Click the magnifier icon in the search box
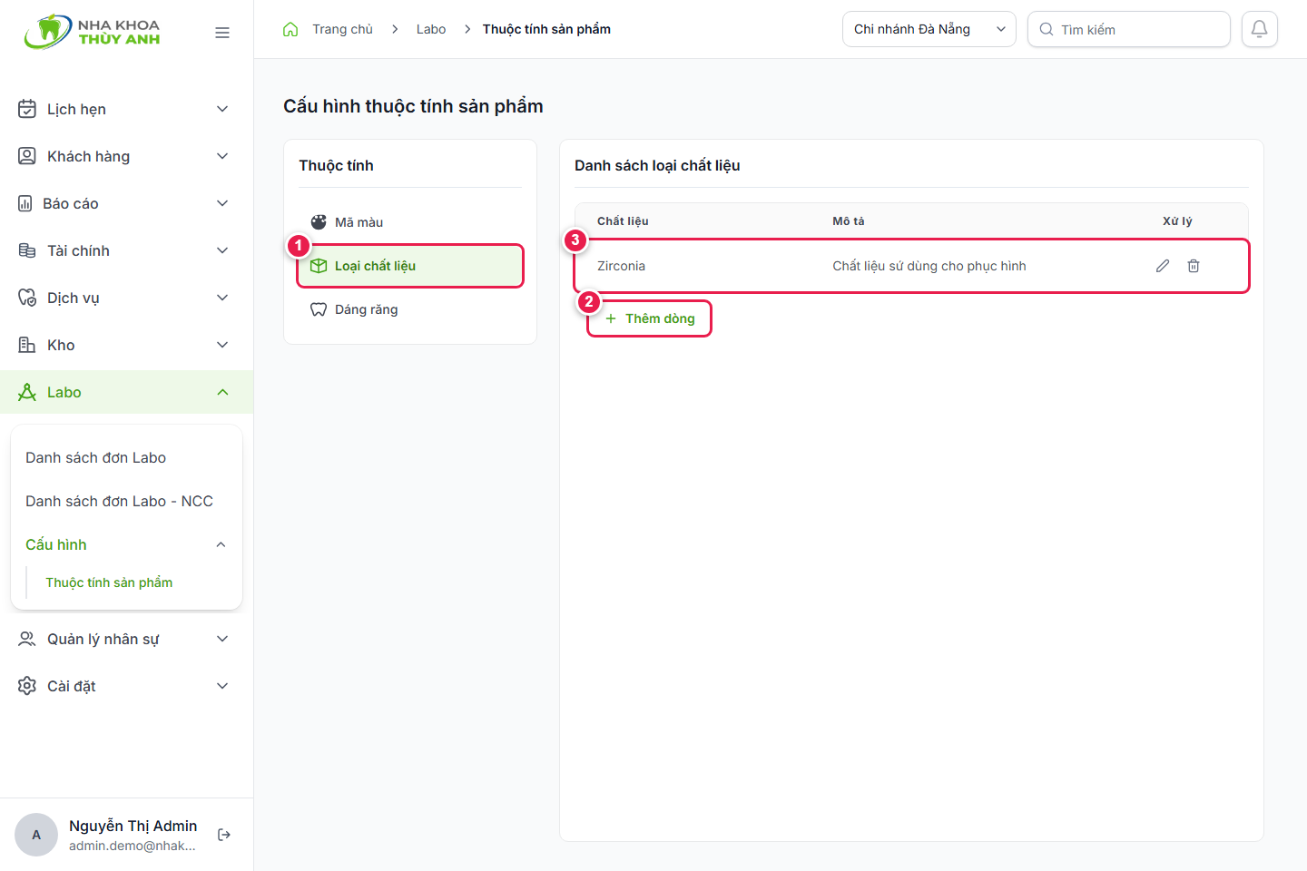The width and height of the screenshot is (1307, 871). coord(1047,29)
